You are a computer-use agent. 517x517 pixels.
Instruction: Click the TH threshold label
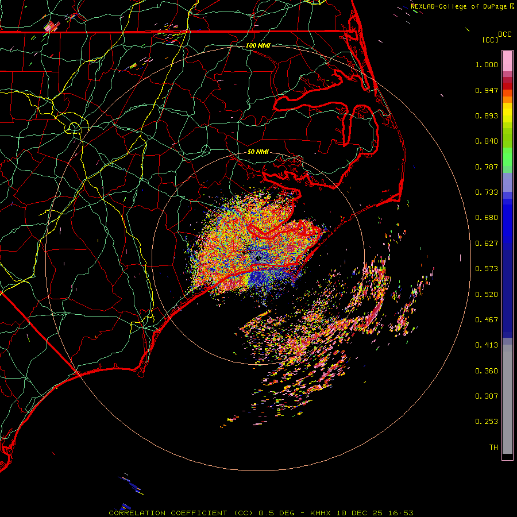[493, 447]
